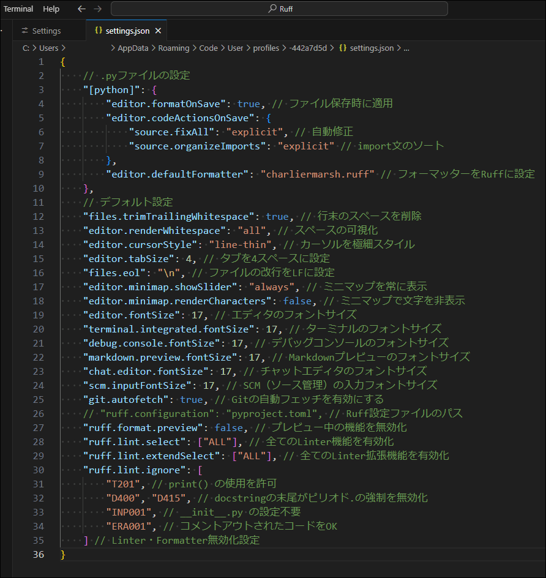Image resolution: width=546 pixels, height=578 pixels.
Task: Click the -442a7d5d breadcrumb
Action: coord(308,48)
